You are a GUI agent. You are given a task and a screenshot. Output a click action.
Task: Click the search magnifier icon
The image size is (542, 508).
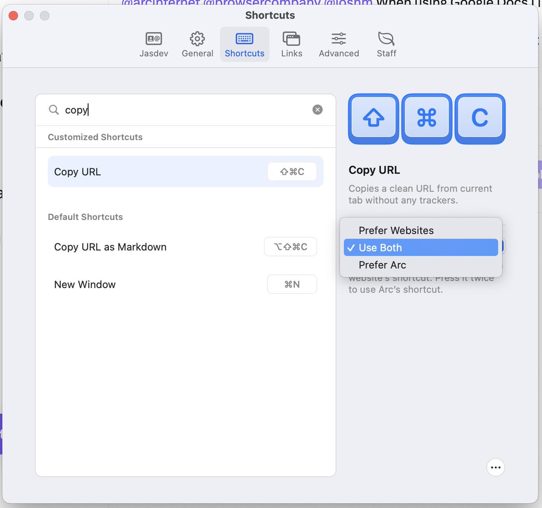coord(54,110)
